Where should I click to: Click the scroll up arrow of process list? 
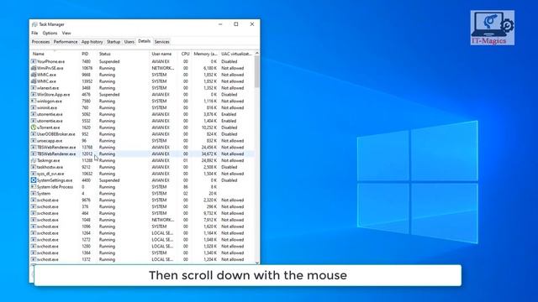click(x=257, y=54)
